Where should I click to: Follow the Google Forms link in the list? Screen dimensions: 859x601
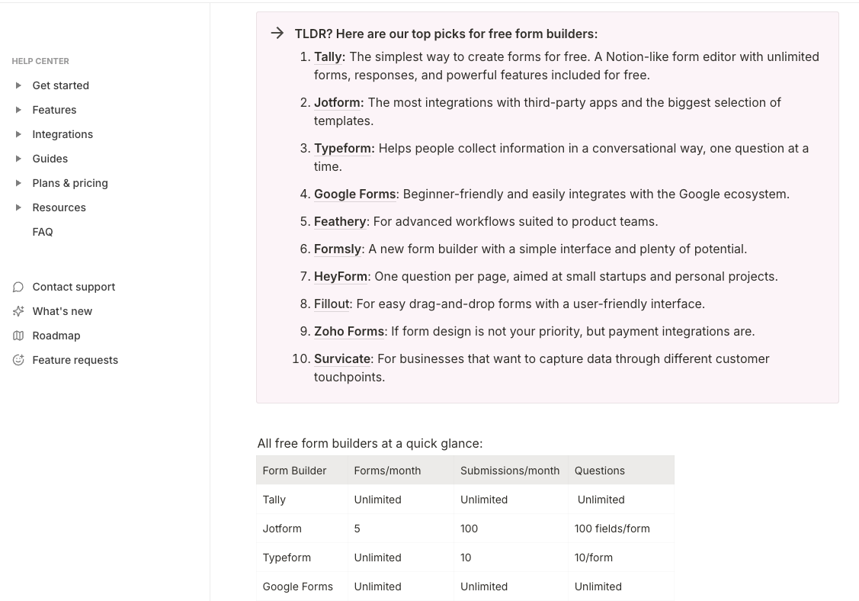click(354, 194)
